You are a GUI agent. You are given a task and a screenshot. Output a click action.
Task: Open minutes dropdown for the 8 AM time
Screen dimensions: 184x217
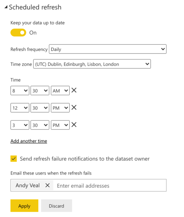pyautogui.click(x=40, y=91)
